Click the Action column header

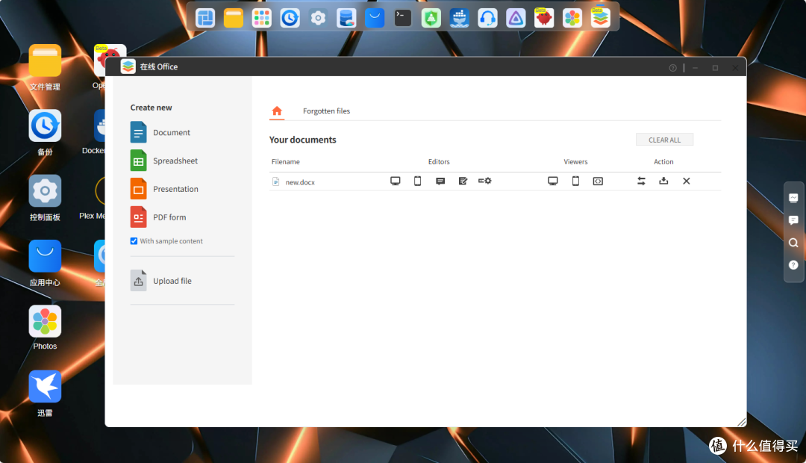point(663,161)
